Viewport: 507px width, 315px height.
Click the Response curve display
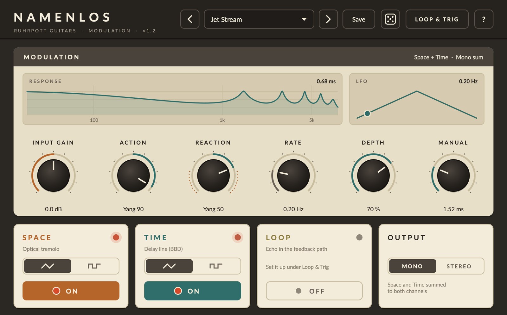183,99
